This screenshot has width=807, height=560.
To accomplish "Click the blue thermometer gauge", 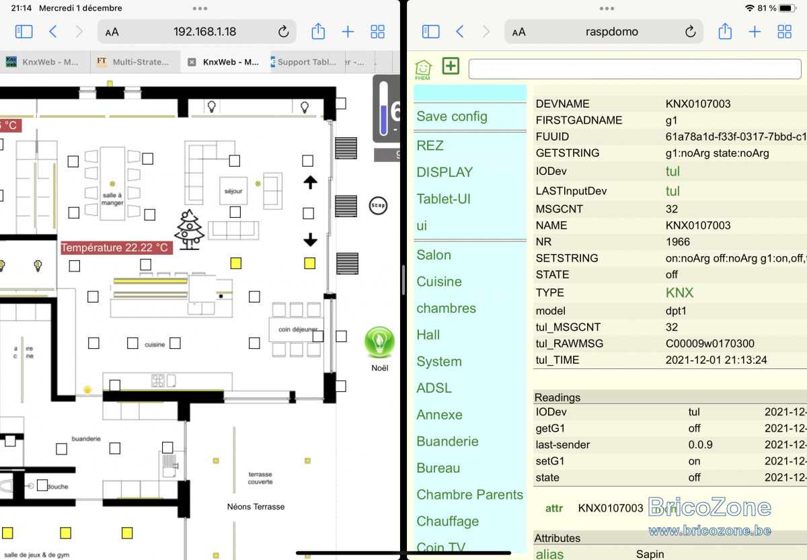I will click(x=383, y=108).
